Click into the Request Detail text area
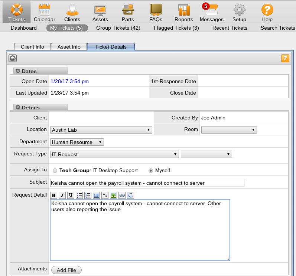Viewport: 296px width, 276px height. coord(140,230)
